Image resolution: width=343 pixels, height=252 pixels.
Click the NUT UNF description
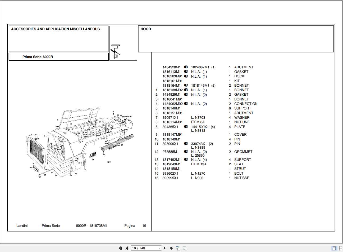click(242, 122)
